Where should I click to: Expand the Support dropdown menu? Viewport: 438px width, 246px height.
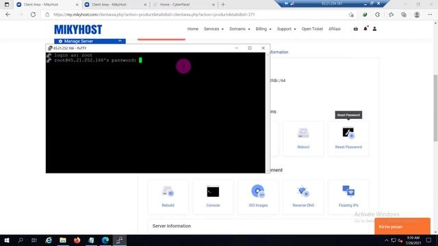click(x=286, y=29)
